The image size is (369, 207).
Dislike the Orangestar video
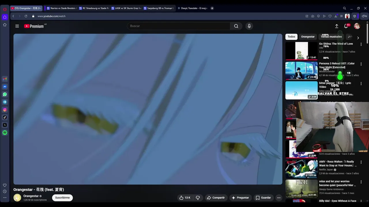click(198, 198)
